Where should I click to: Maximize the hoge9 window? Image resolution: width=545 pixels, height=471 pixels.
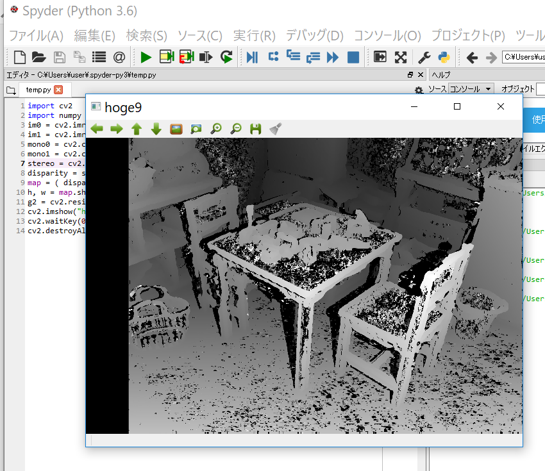point(457,106)
